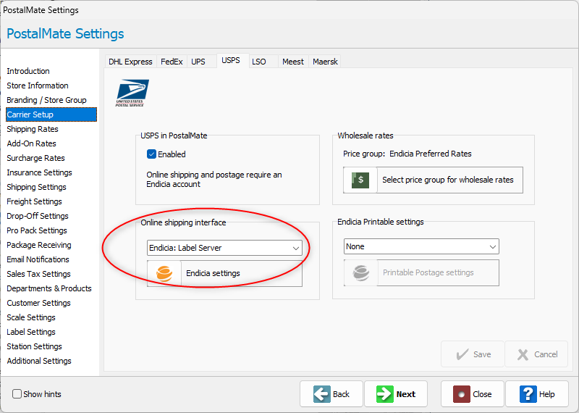Screen dimensions: 579x413
Task: Switch to the Meest tab
Action: point(293,62)
